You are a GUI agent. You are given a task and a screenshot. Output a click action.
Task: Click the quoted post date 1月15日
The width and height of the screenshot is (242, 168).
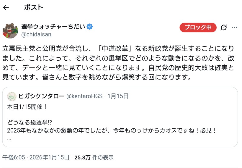coord(118,96)
